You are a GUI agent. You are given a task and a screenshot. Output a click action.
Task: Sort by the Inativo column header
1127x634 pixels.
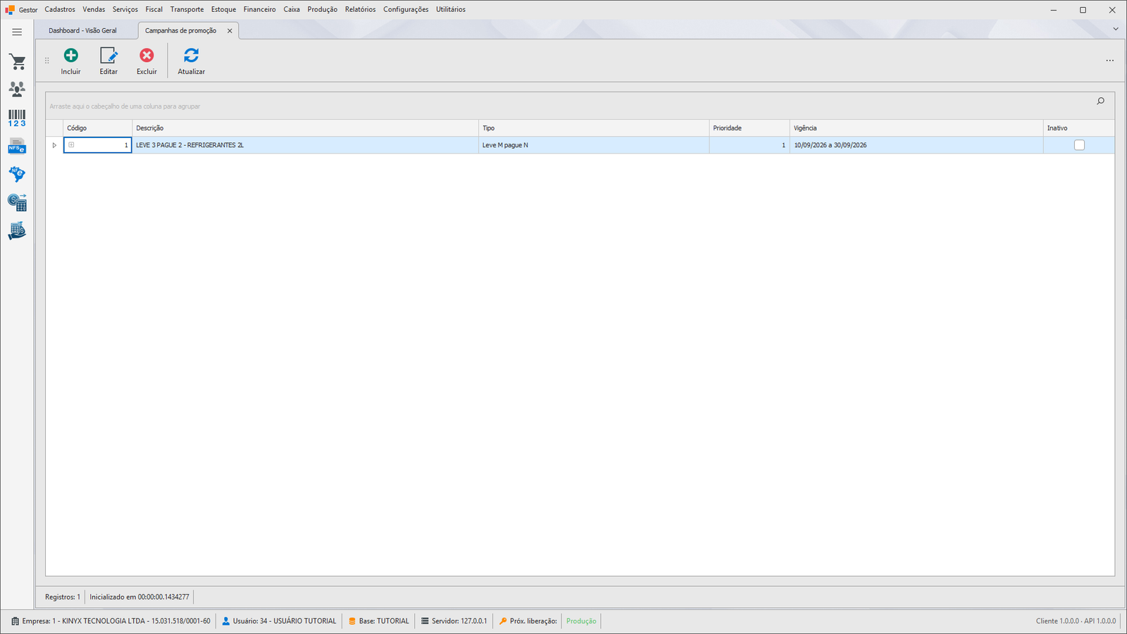coord(1079,128)
